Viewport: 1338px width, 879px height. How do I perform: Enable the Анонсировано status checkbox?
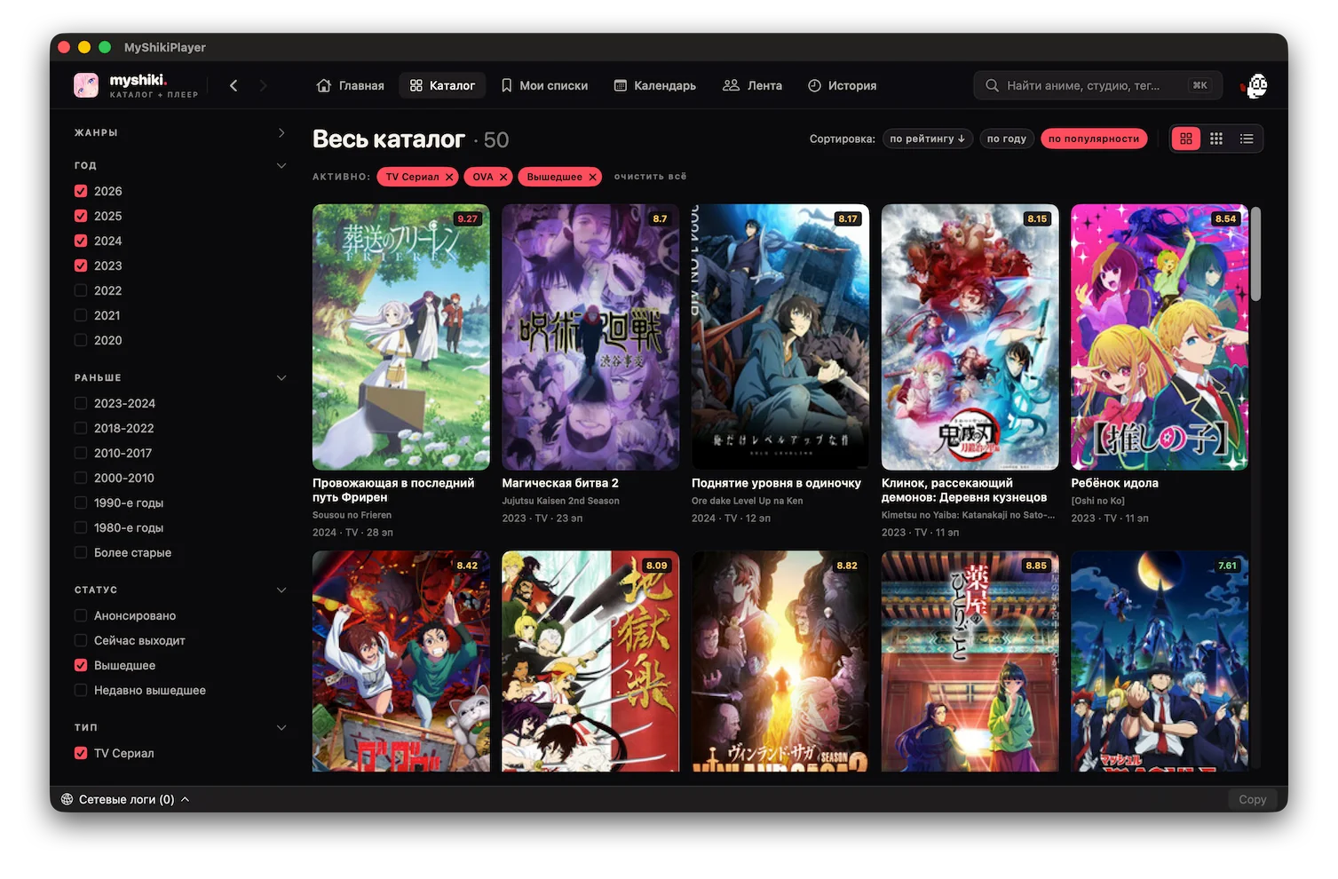point(81,615)
